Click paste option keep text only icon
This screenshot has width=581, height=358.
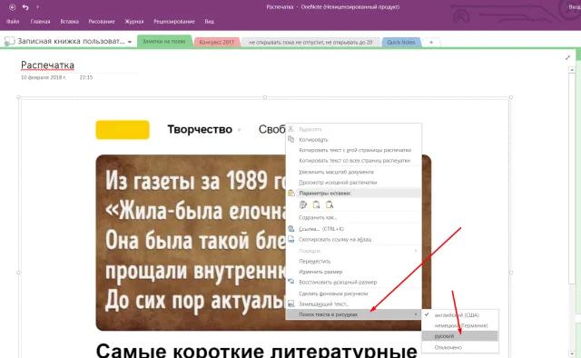click(x=330, y=204)
